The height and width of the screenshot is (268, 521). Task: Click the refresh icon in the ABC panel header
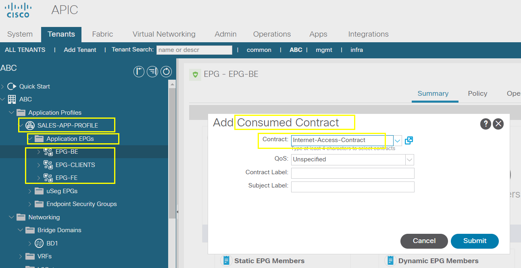[166, 72]
